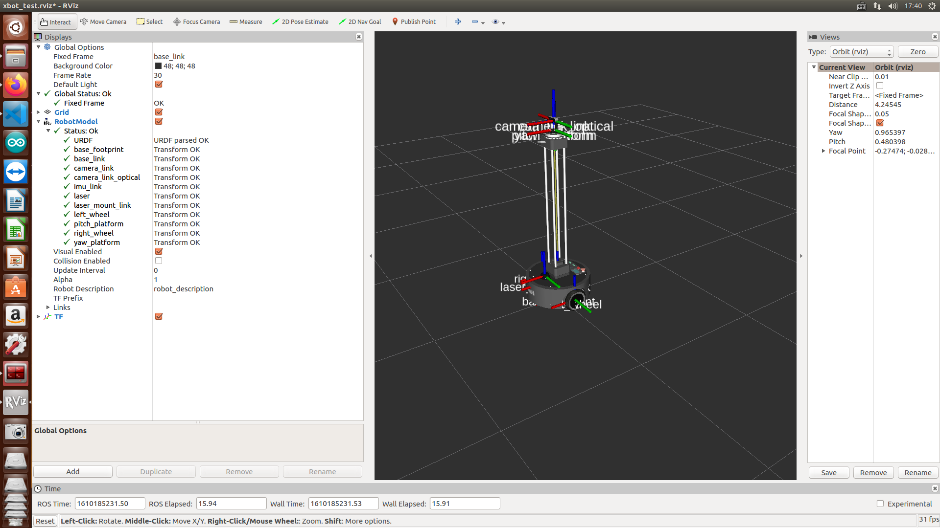Click the Background Color swatch
This screenshot has height=528, width=940.
pos(158,66)
